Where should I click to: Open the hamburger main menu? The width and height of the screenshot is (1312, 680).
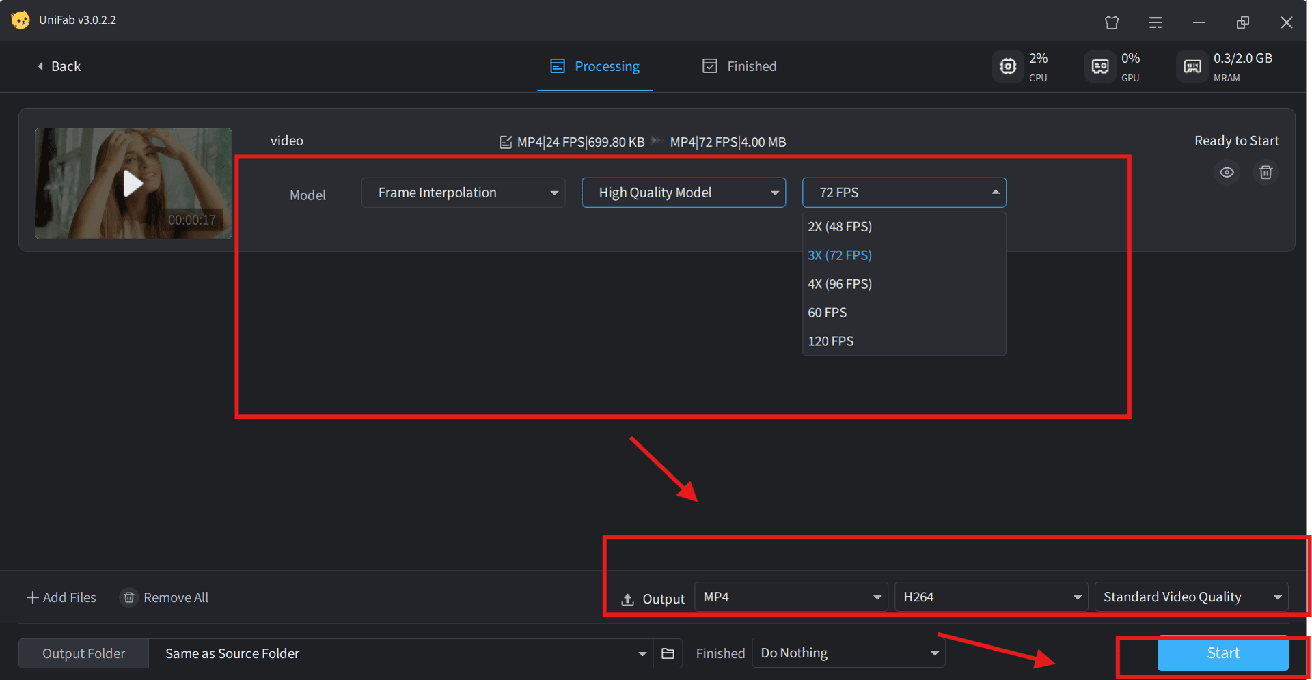point(1156,23)
